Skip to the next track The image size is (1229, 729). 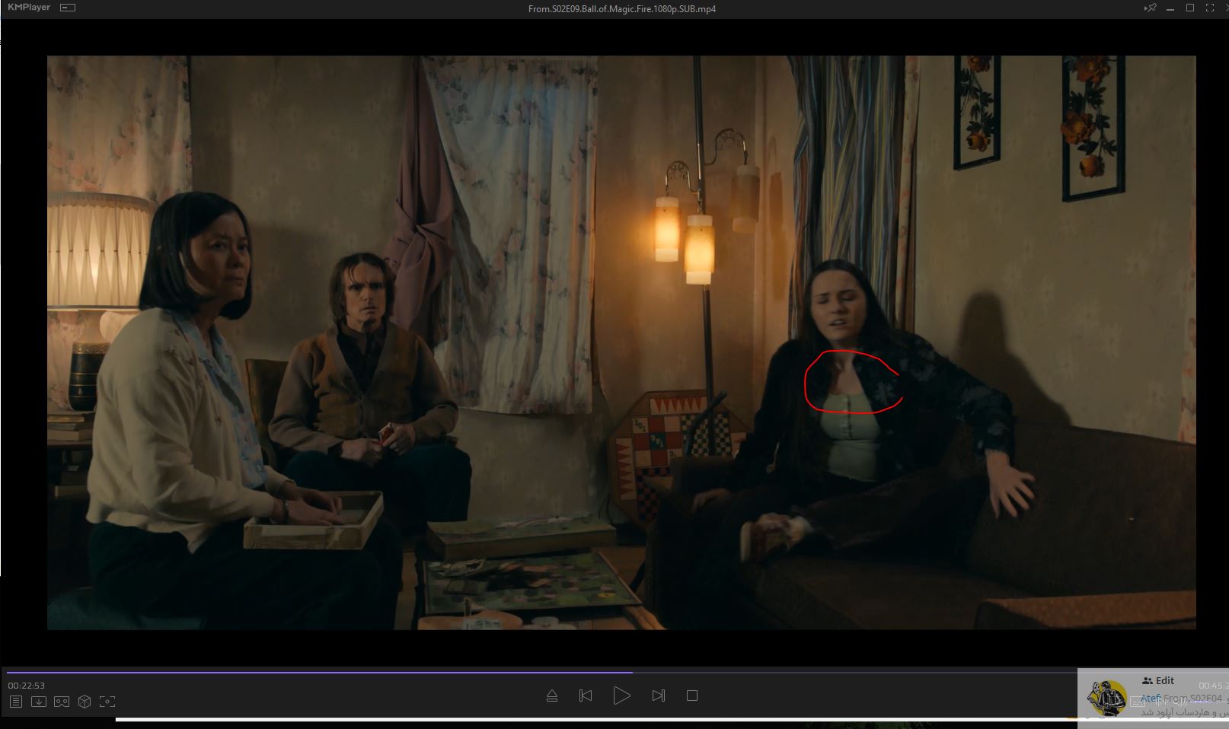click(x=659, y=696)
